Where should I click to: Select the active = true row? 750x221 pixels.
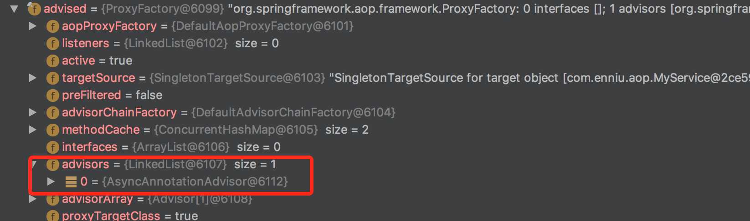pyautogui.click(x=89, y=60)
